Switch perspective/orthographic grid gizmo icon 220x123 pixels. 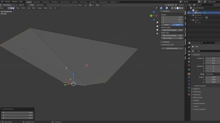click(157, 33)
